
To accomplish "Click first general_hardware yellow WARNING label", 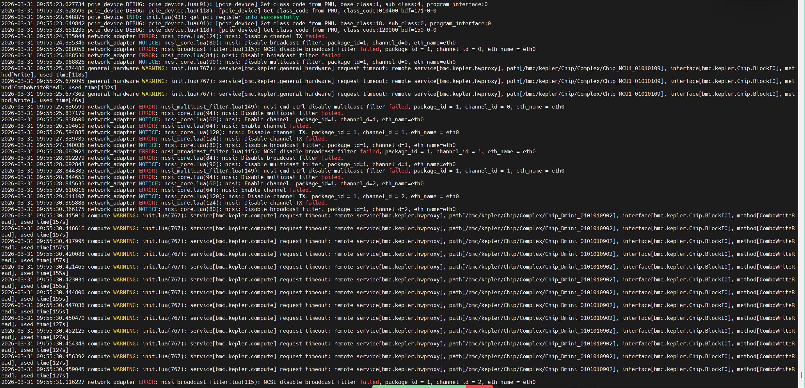I will point(153,68).
